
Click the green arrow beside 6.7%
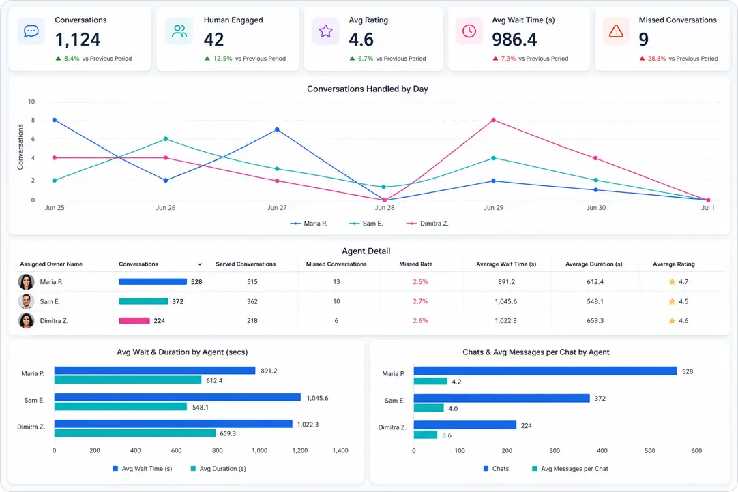(352, 59)
